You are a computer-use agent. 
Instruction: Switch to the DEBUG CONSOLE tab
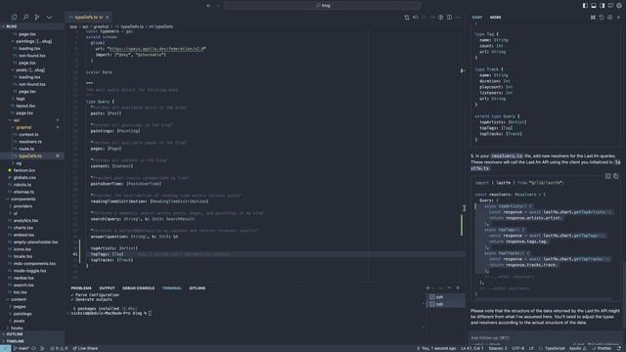(x=138, y=287)
